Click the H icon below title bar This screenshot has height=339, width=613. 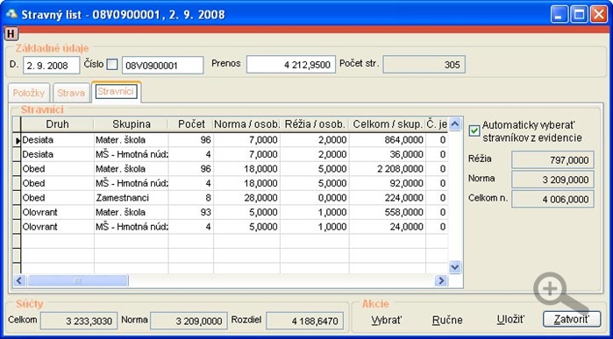11,34
